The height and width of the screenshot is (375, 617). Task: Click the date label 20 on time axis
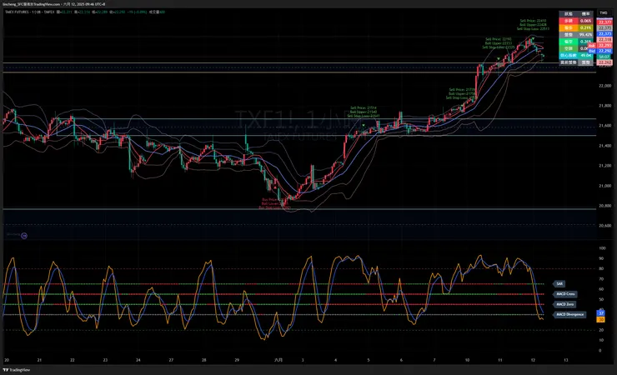pyautogui.click(x=7, y=360)
